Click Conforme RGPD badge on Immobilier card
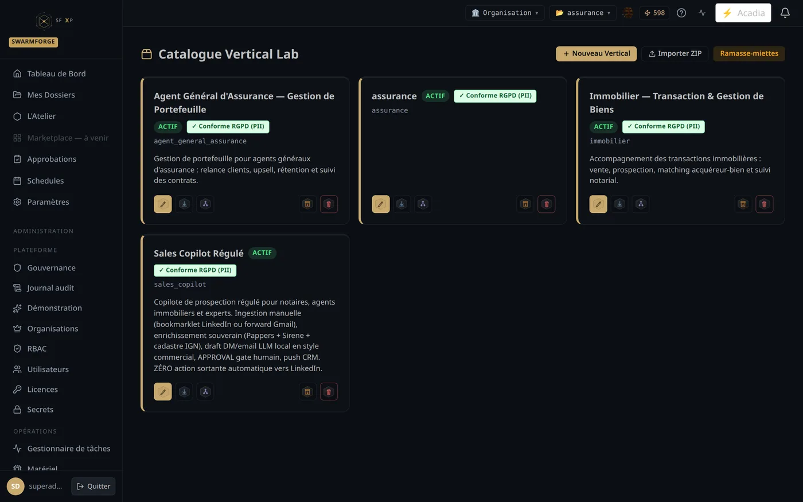 [x=664, y=126]
